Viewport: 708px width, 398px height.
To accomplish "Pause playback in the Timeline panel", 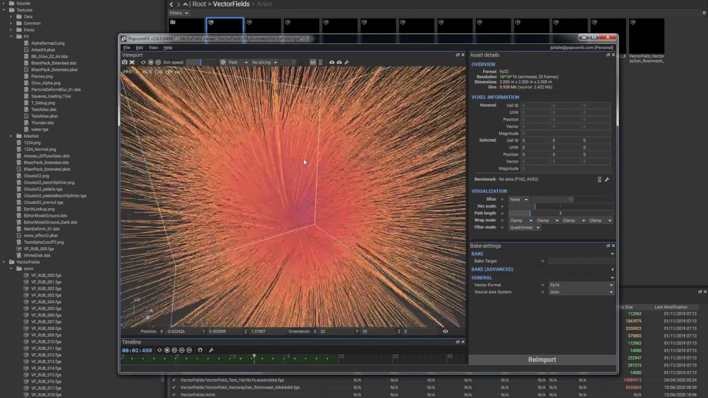I will 174,350.
